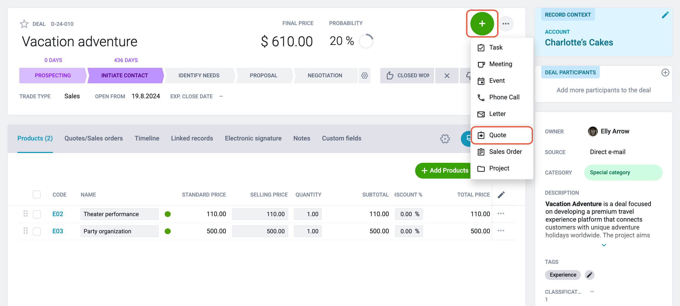This screenshot has height=306, width=680.
Task: Edit tags with the pencil icon
Action: [589, 275]
